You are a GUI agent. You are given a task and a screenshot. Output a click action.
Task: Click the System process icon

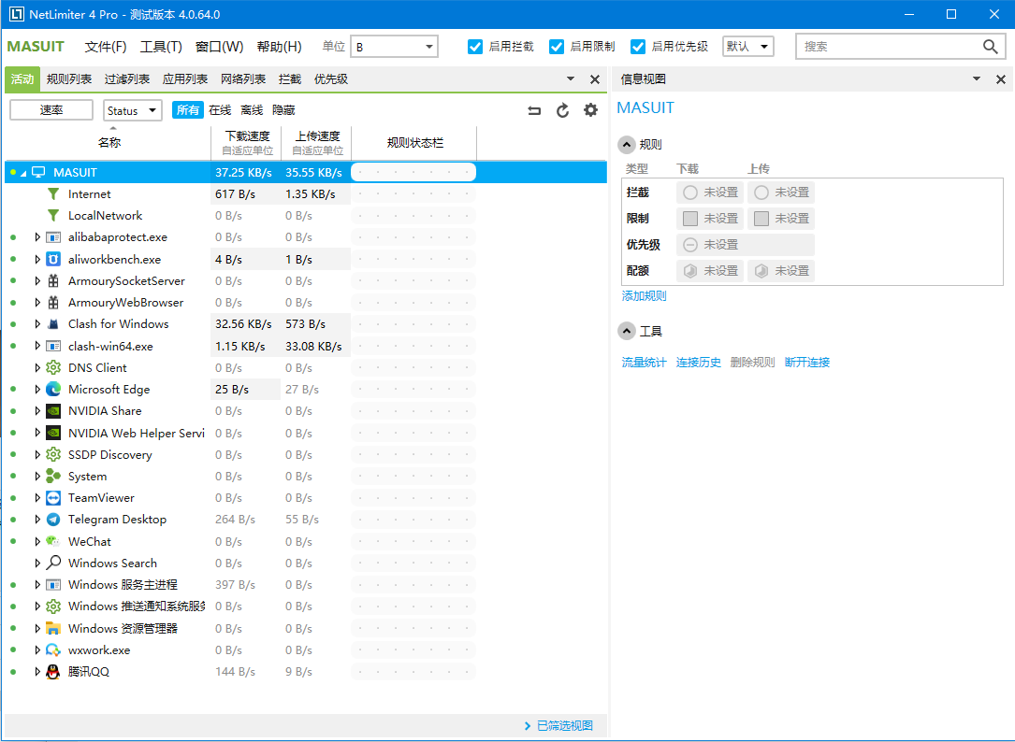[53, 476]
